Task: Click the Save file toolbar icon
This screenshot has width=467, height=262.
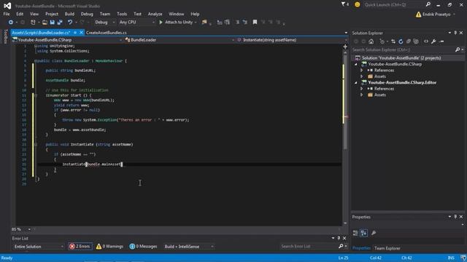Action: coord(52,23)
